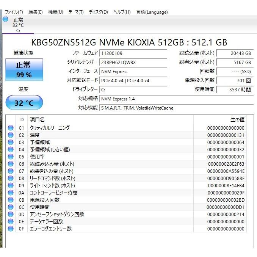This screenshot has width=257, height=257.
Task: Click raw value 0000000000064
Action: tap(226, 143)
